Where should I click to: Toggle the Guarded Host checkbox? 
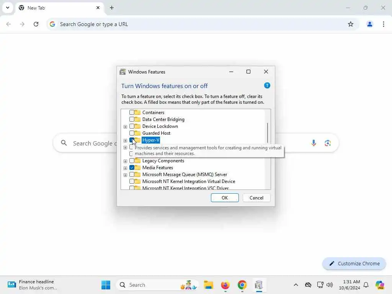point(132,133)
